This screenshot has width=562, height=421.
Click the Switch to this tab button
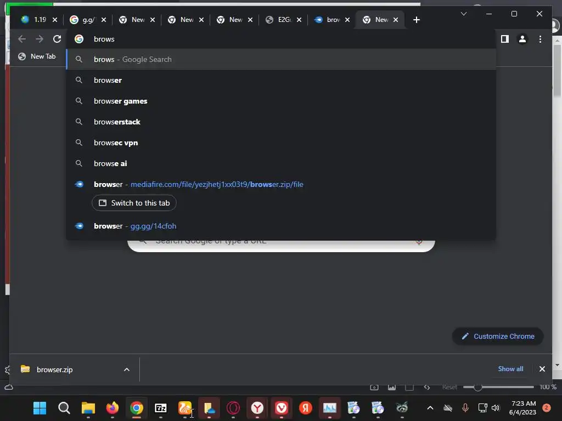point(134,203)
